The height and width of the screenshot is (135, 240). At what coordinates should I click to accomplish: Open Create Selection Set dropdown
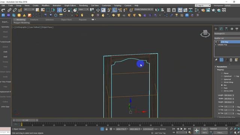pyautogui.click(x=144, y=9)
